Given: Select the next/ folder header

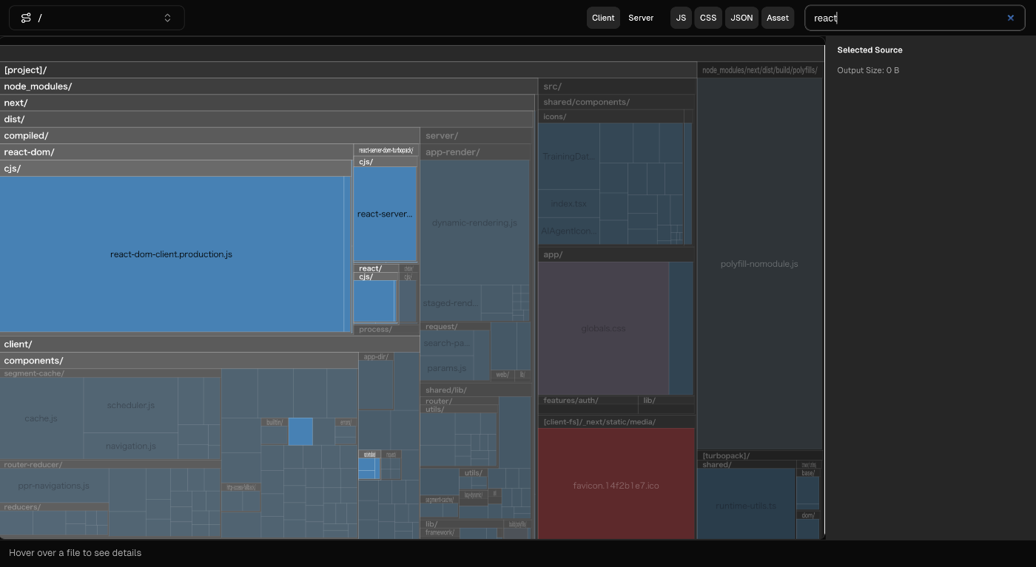Looking at the screenshot, I should pyautogui.click(x=267, y=103).
